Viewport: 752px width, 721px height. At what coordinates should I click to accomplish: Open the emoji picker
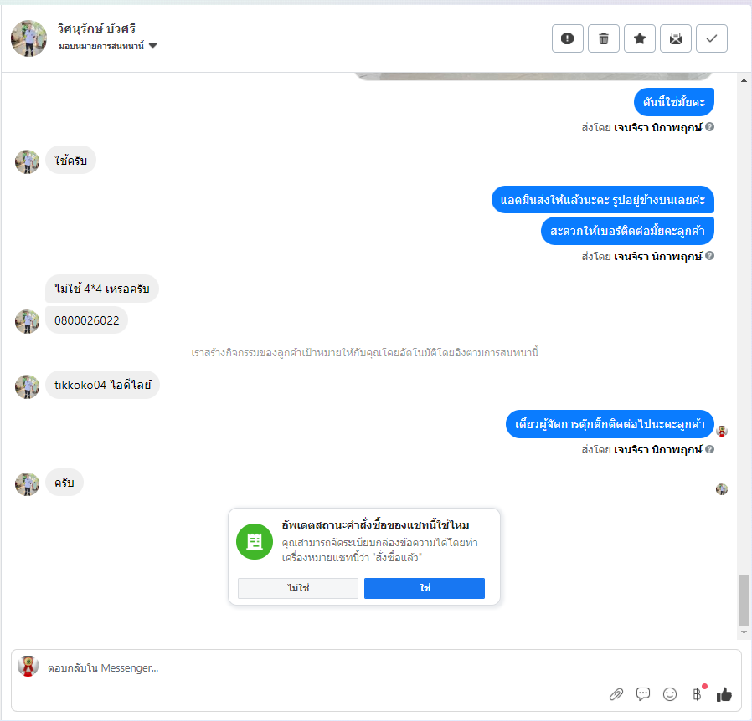669,694
